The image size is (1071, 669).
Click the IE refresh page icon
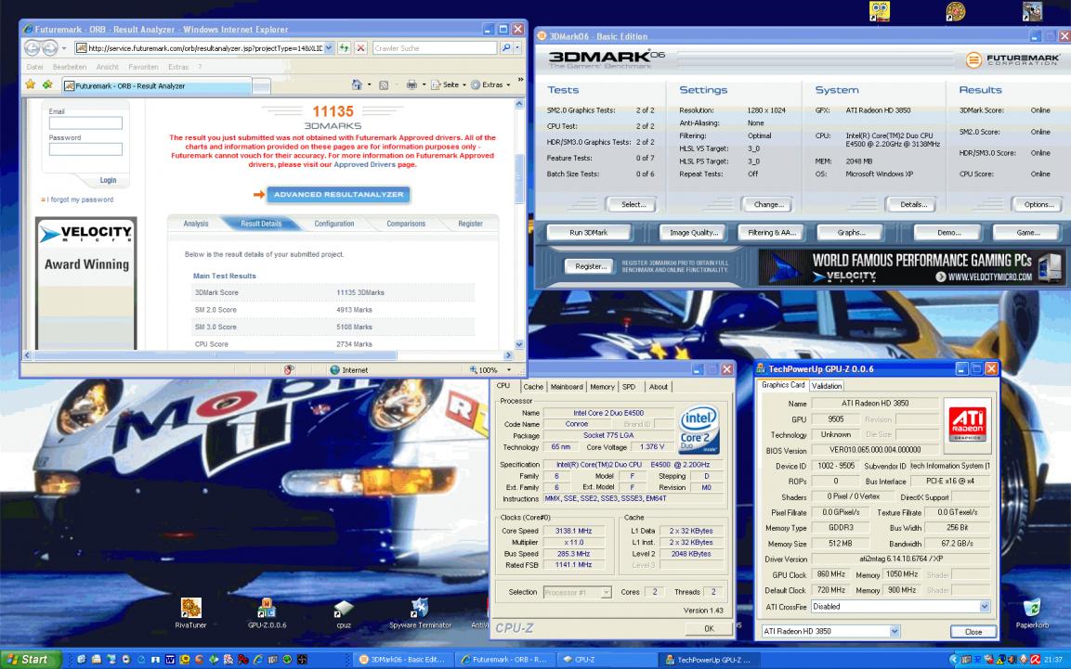345,47
